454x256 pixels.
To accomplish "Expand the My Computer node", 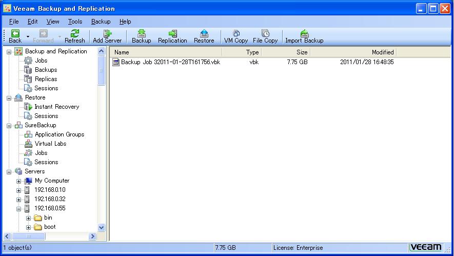I will click(x=18, y=181).
